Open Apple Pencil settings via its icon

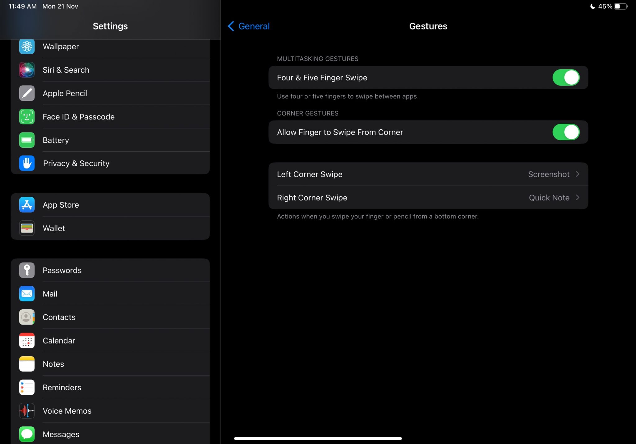click(x=27, y=93)
